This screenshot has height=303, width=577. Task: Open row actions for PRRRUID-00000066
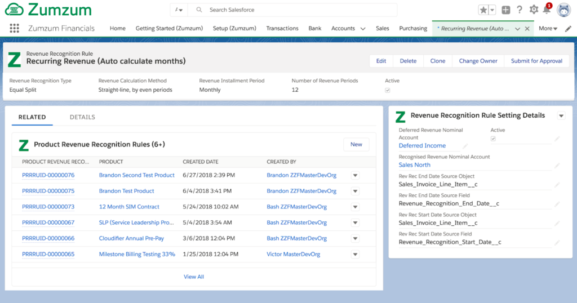(x=355, y=239)
